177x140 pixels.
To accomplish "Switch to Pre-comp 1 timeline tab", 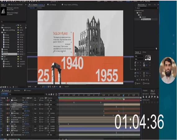I will (x=29, y=91).
